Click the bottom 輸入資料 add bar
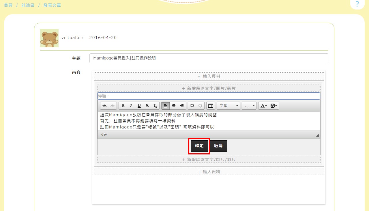The height and width of the screenshot is (211, 369). 209,171
